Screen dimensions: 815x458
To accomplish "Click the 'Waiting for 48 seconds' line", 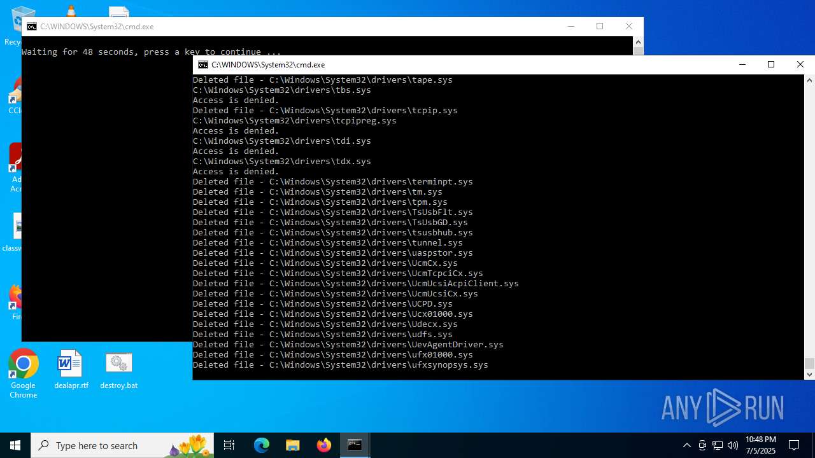I will coord(152,52).
